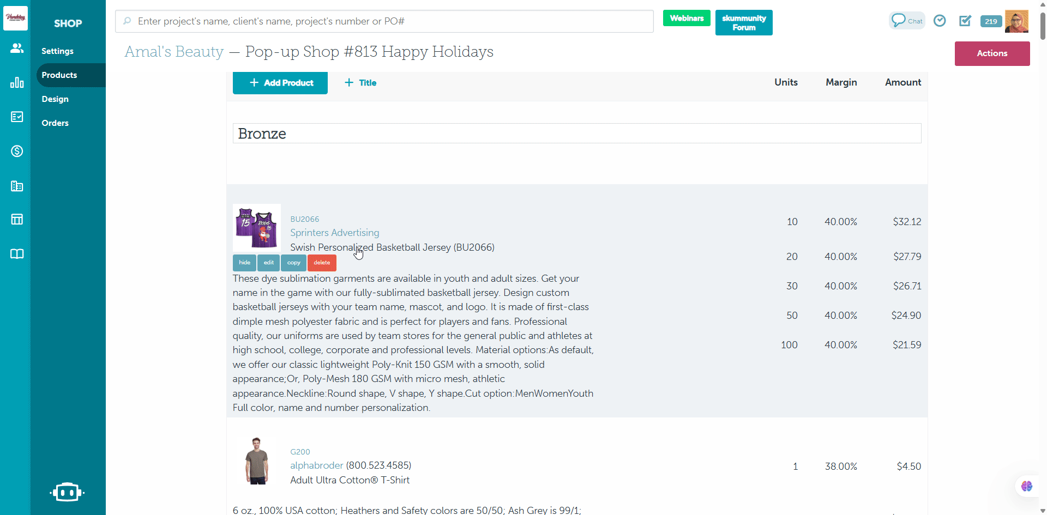Click the clock reminders icon in header
Image resolution: width=1047 pixels, height=515 pixels.
(x=940, y=21)
